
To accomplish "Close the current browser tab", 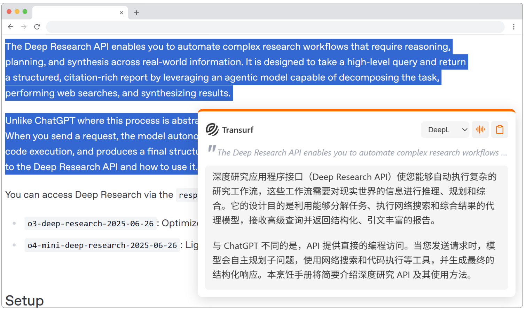I will 121,13.
